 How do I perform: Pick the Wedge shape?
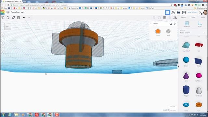pos(199,61)
